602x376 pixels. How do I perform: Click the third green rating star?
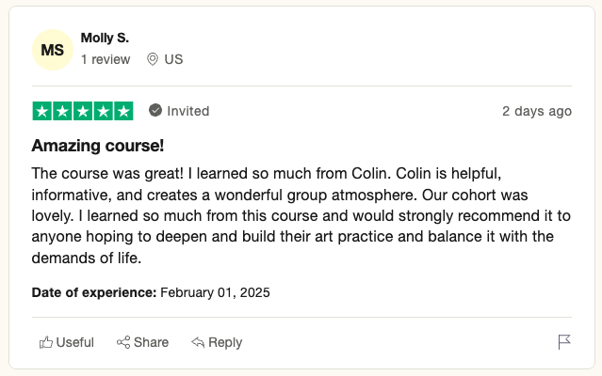[x=83, y=111]
